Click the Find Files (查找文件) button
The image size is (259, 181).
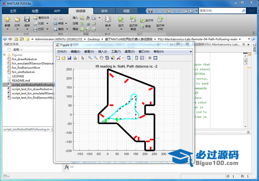click(x=41, y=17)
